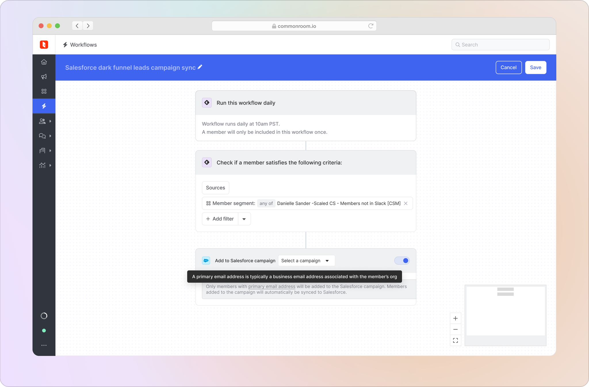Expand the Organizations sidebar submenu arrow
Screen dimensions: 589x387
(x=50, y=150)
